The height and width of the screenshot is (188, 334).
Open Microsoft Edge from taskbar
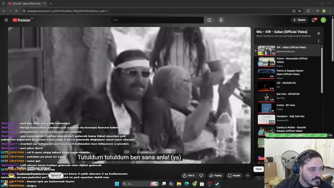(187, 184)
